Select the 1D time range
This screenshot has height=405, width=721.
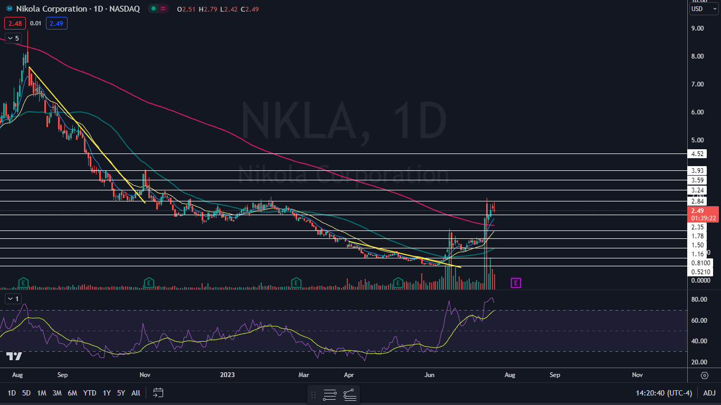[12, 392]
